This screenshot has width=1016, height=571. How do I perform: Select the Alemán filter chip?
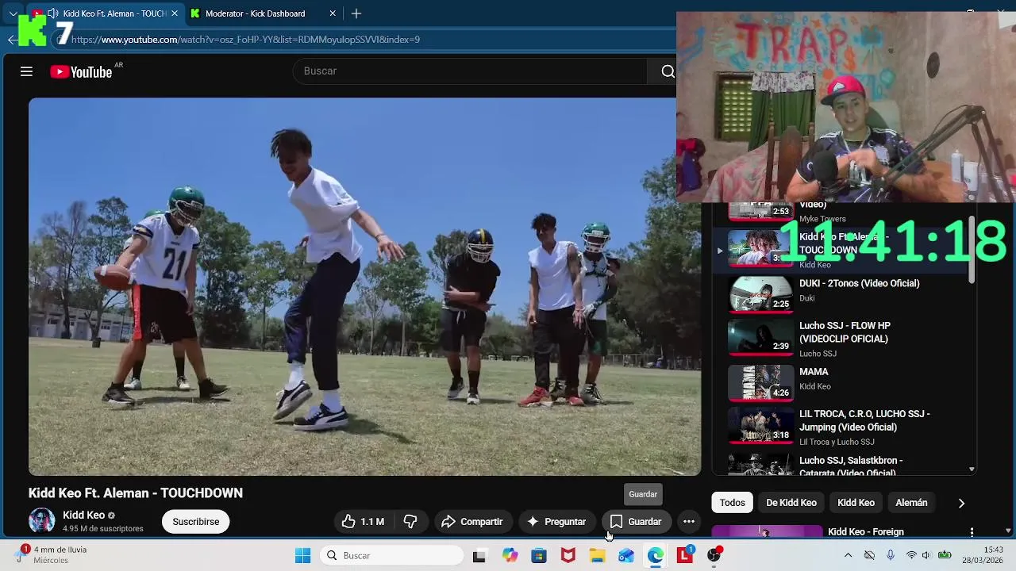coord(911,503)
